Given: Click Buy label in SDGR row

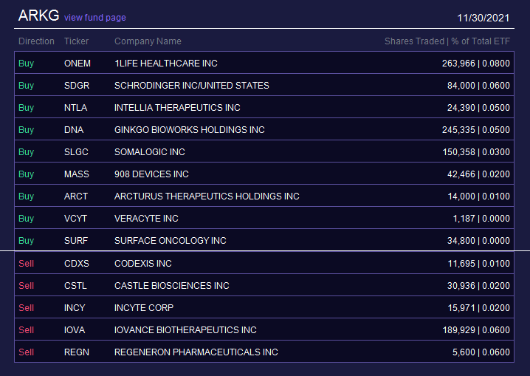Looking at the screenshot, I should point(27,86).
